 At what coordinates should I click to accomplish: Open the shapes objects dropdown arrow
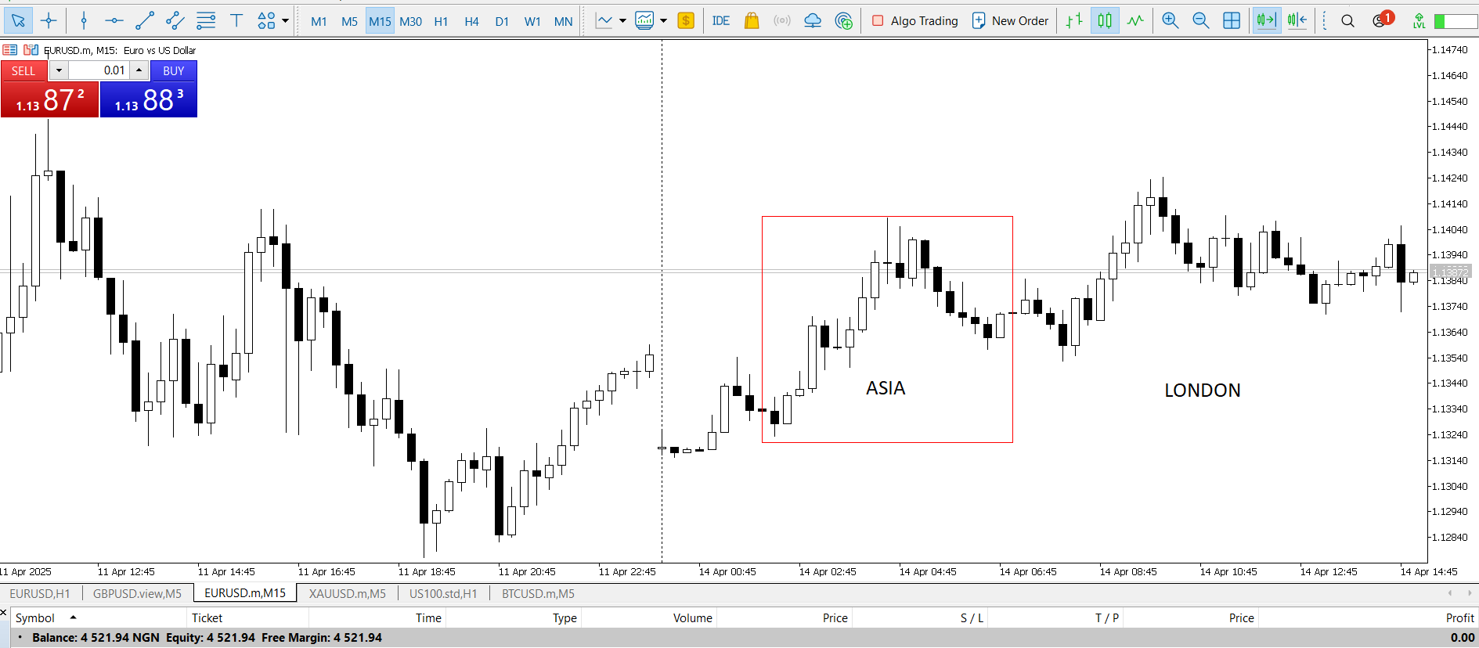[x=286, y=21]
